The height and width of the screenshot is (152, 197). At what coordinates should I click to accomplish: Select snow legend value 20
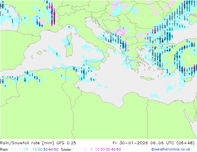[103, 150]
